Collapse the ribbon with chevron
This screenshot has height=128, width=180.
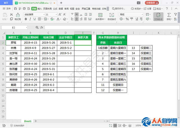click(176, 9)
